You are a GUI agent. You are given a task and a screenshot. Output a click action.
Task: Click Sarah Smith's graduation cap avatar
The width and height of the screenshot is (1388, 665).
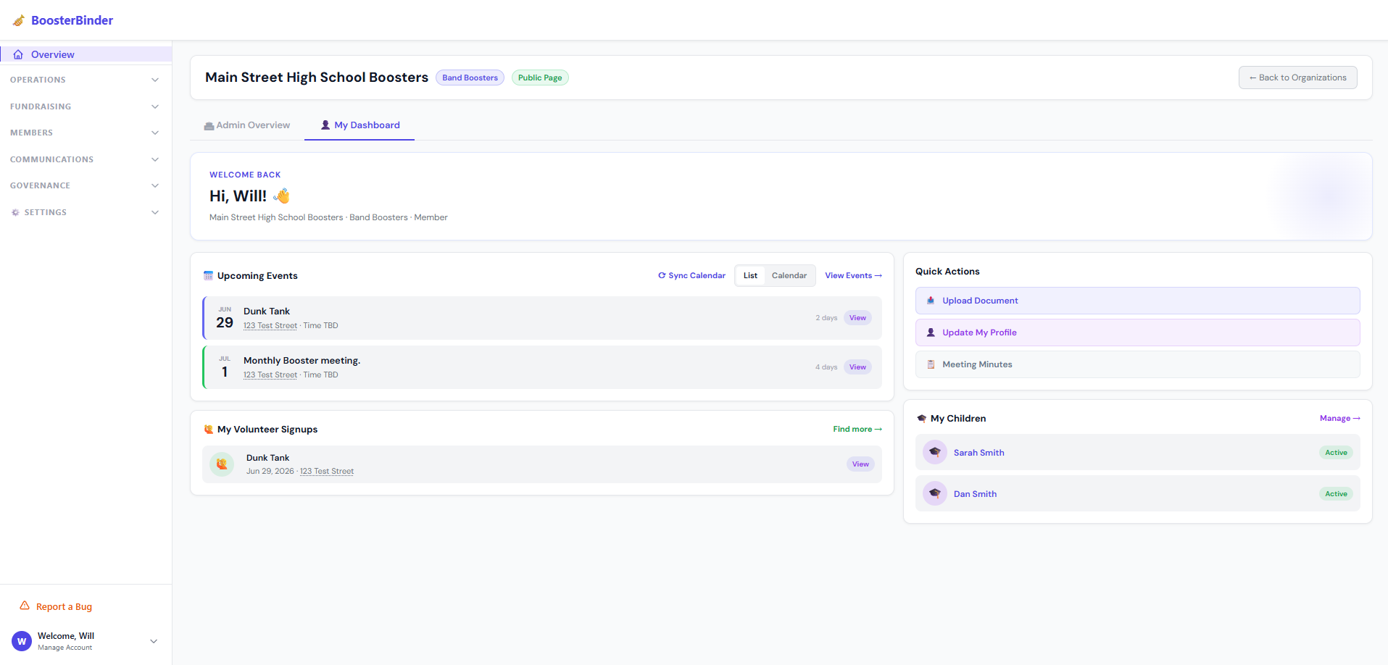coord(935,452)
